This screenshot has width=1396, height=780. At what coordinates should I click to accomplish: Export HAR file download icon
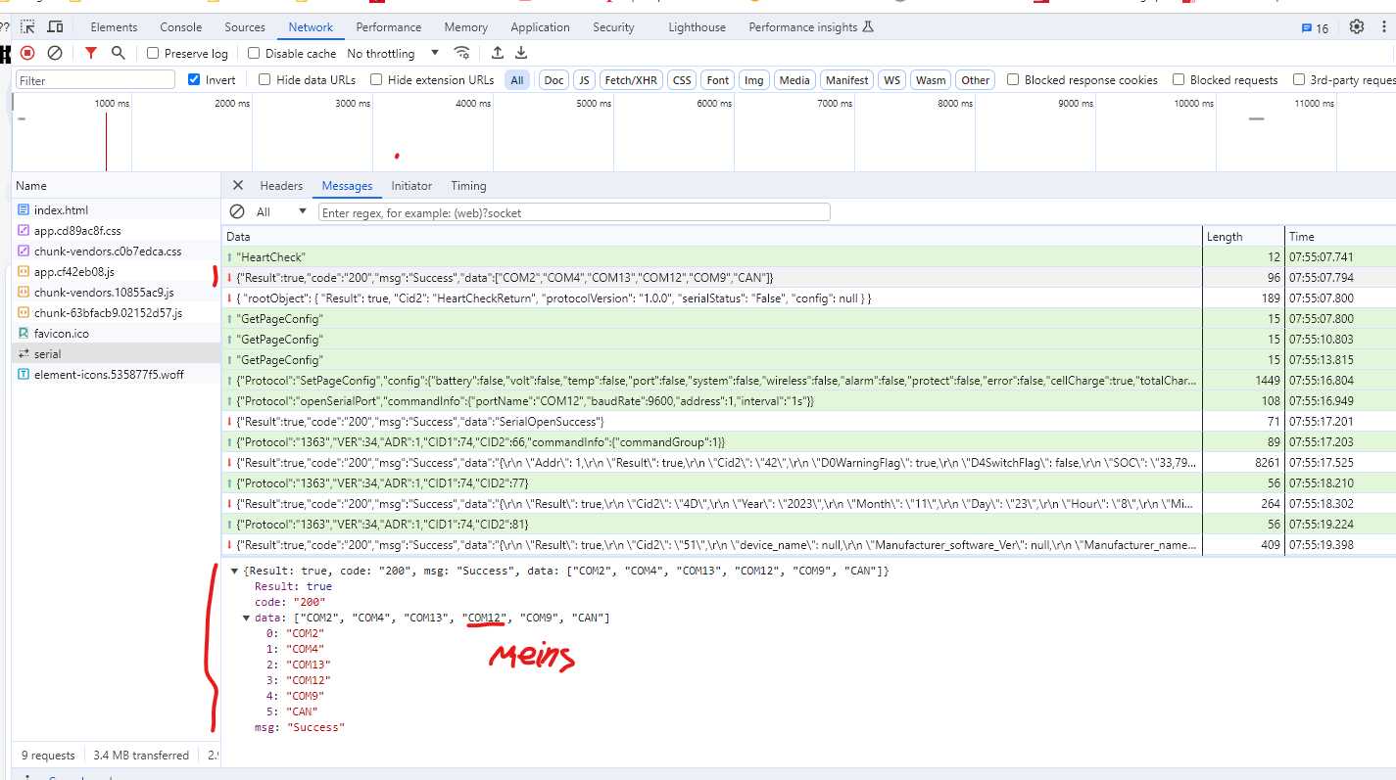tap(521, 53)
